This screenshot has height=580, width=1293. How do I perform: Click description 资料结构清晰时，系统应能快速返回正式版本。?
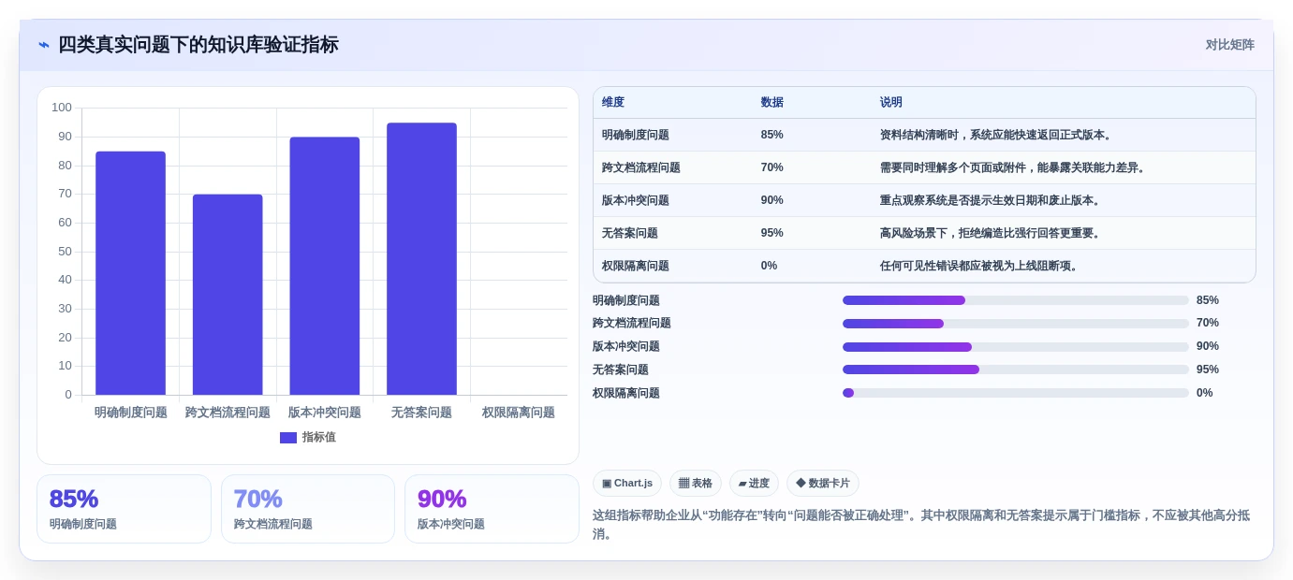point(997,135)
